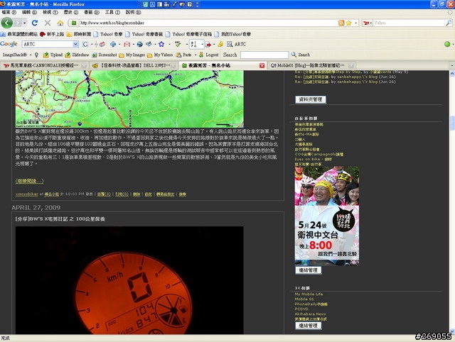Click the Gmail envelope icon on Google toolbar

127,44
